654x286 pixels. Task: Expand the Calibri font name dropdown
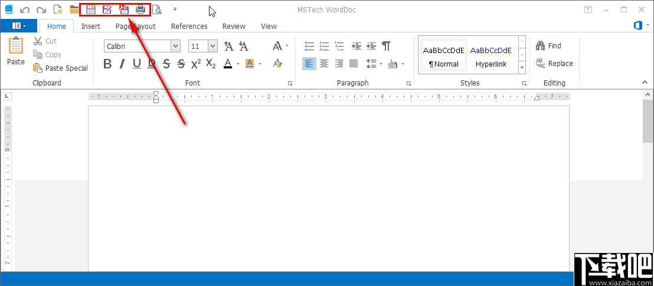point(175,46)
